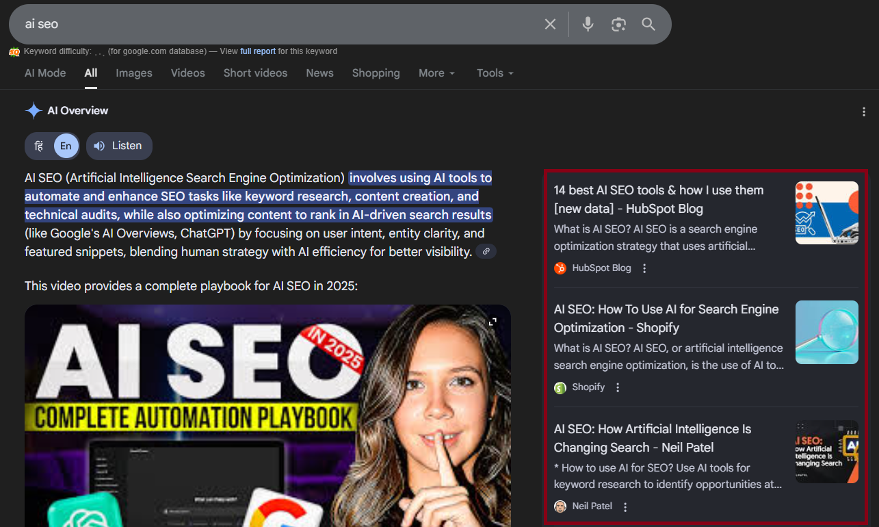Open the full report keyword link
This screenshot has width=879, height=527.
pyautogui.click(x=258, y=51)
